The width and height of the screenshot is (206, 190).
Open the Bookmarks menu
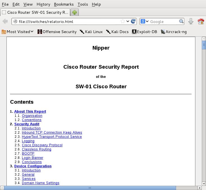(x=64, y=4)
